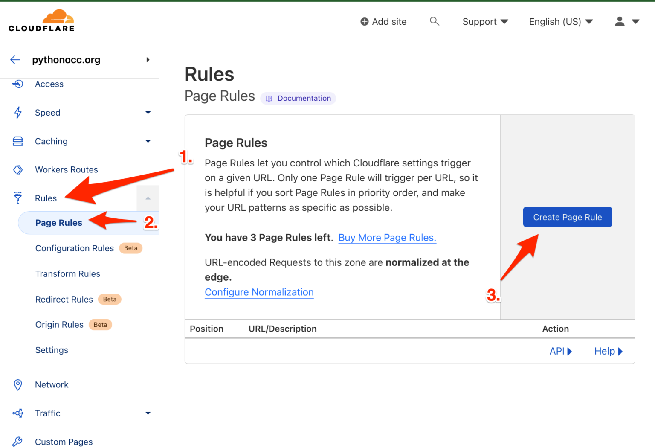The image size is (655, 448).
Task: Select the Caching stacked-disks icon
Action: (18, 141)
